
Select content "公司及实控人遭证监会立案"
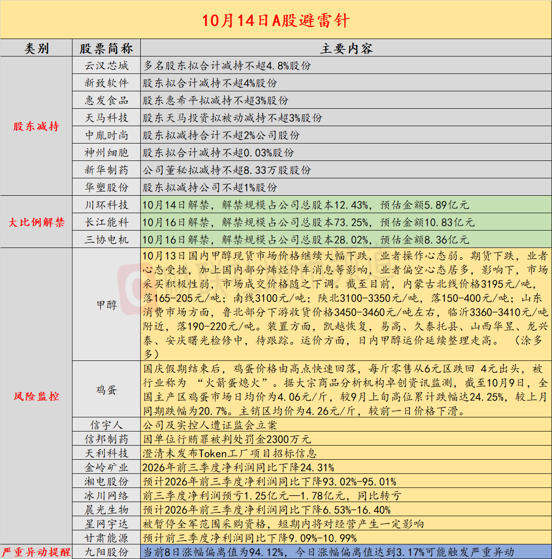coord(210,425)
